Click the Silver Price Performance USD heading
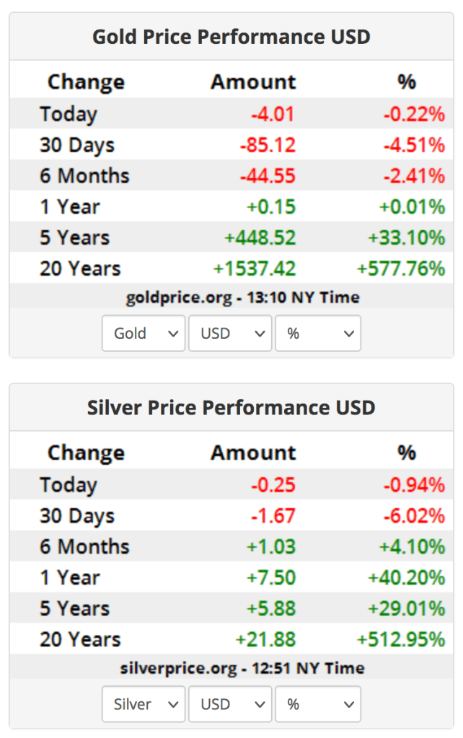Viewport: 463px width, 738px height. 231,407
